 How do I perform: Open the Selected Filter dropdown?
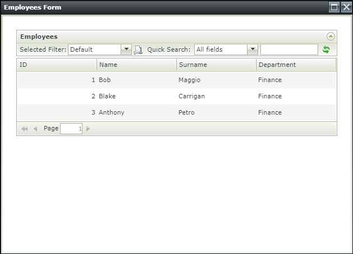pos(126,49)
